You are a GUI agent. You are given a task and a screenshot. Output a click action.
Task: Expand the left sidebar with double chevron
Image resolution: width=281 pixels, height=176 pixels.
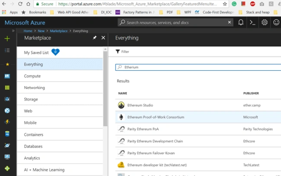point(13,31)
